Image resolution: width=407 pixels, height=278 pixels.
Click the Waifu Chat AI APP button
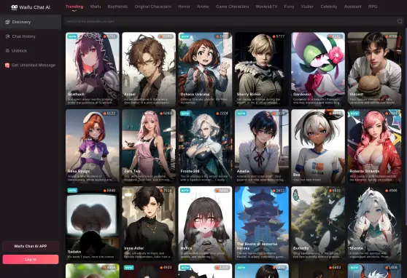coord(31,246)
